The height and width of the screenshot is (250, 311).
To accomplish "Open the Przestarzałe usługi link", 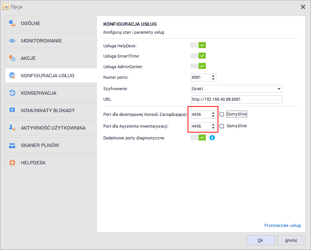I will click(282, 226).
